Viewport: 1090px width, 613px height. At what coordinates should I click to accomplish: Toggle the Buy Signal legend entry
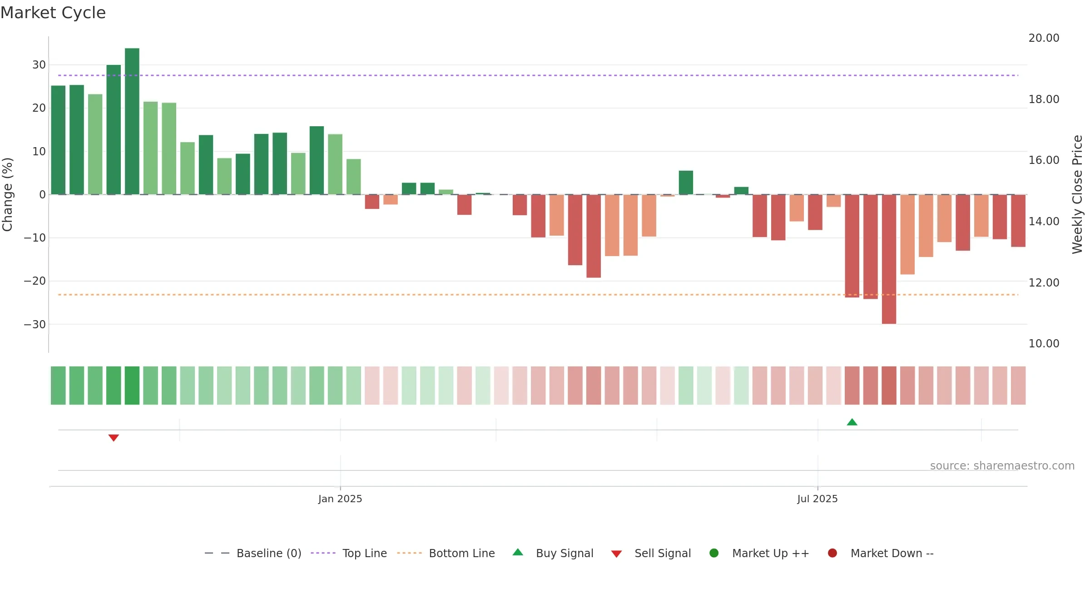(553, 553)
